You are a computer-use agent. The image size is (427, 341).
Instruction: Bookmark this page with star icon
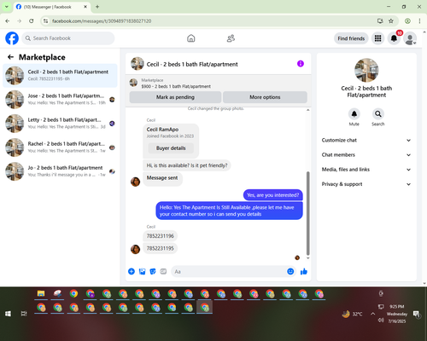click(x=391, y=20)
